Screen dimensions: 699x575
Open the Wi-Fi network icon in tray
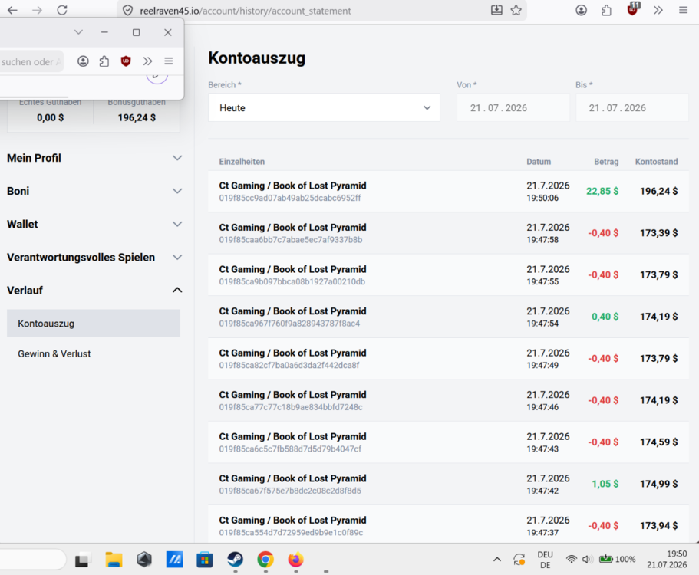click(x=571, y=560)
